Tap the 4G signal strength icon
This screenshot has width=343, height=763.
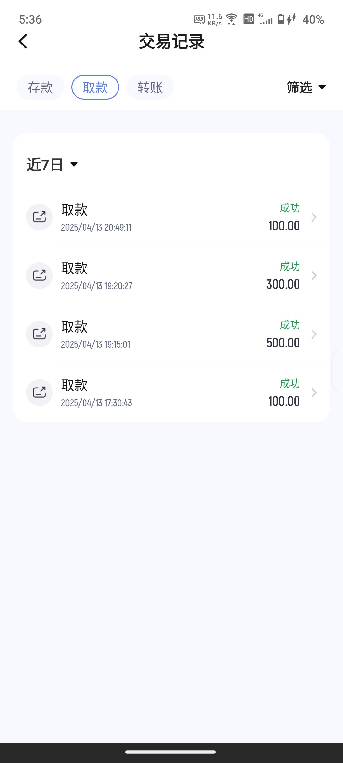point(266,20)
